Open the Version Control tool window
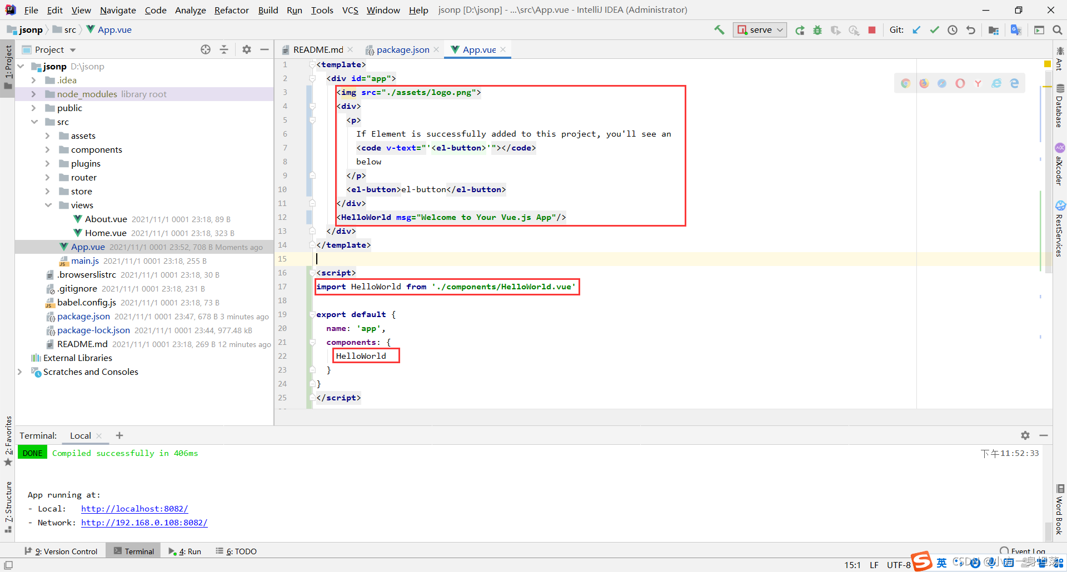The width and height of the screenshot is (1067, 572). tap(61, 551)
